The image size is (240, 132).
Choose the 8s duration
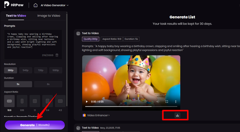[x=48, y=84]
